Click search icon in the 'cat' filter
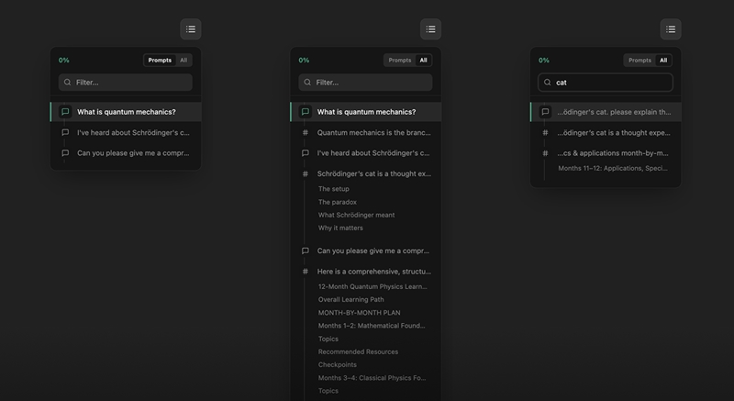Screen dimensions: 734x401 click(548, 83)
